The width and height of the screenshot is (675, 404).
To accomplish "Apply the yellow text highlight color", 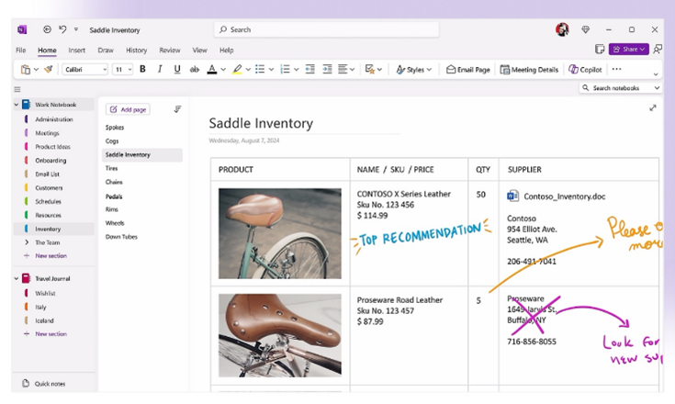I will [237, 69].
